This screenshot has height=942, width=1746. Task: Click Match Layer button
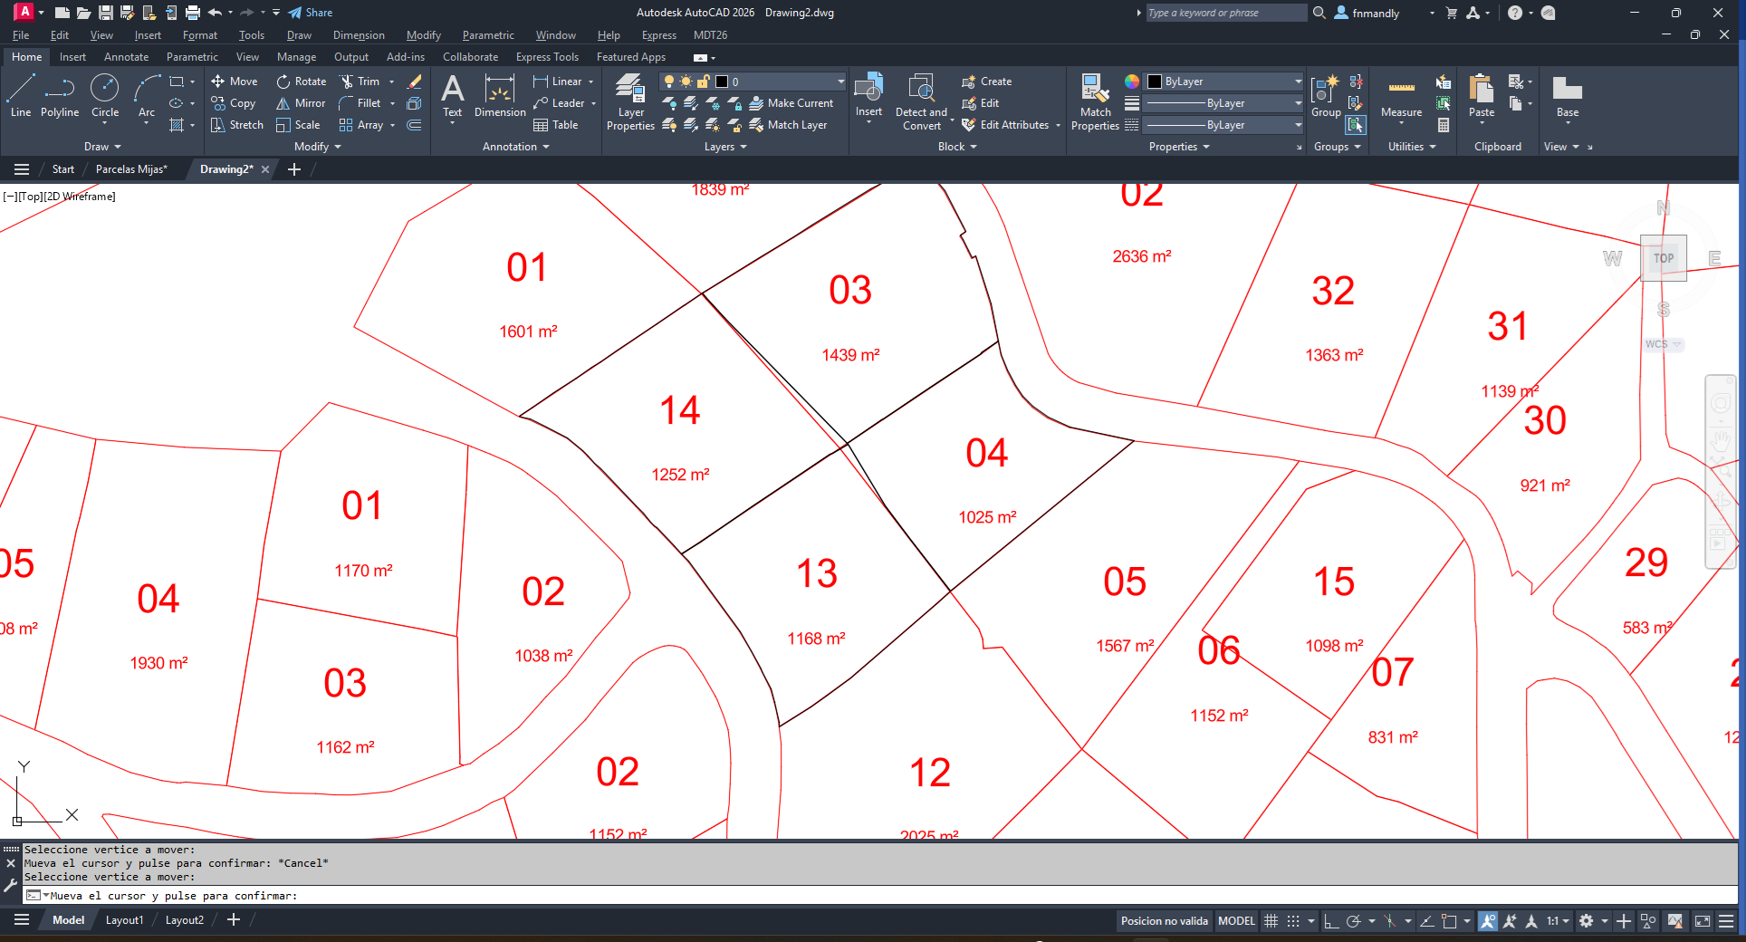(789, 125)
